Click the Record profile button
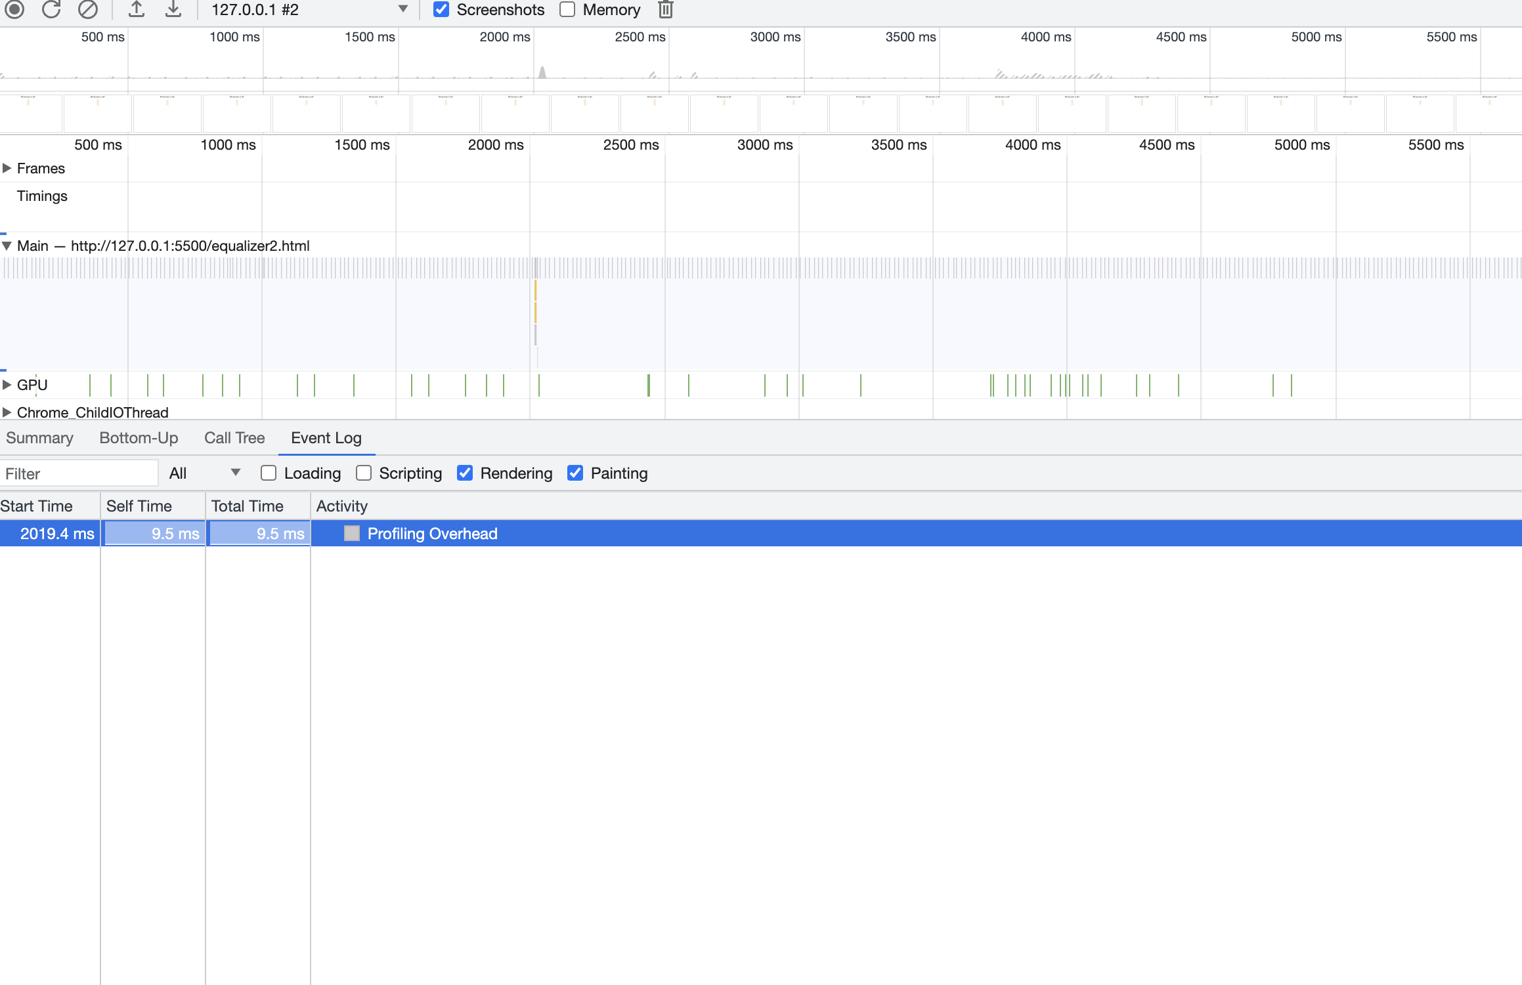This screenshot has width=1522, height=985. pos(14,9)
